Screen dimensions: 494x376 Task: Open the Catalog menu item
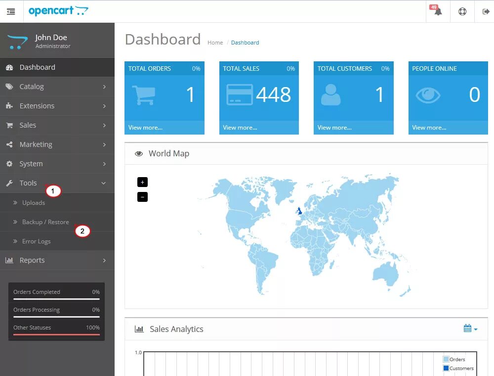(x=57, y=87)
